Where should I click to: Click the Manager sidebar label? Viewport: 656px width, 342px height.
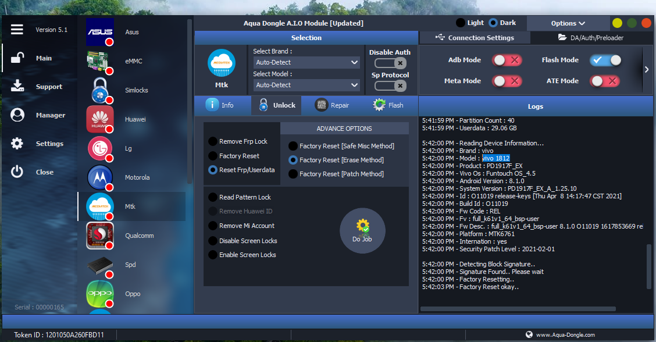(51, 115)
